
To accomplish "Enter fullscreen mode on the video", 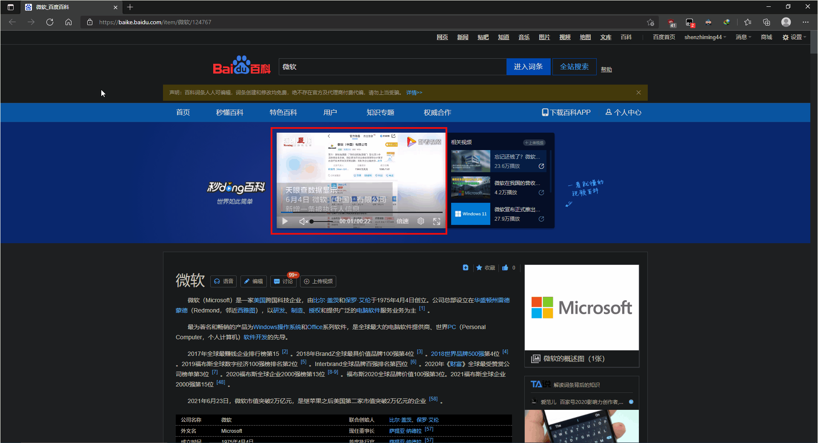I will (x=437, y=221).
